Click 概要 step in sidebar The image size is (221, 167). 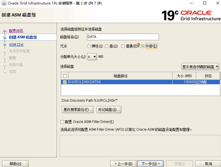coord(12,58)
